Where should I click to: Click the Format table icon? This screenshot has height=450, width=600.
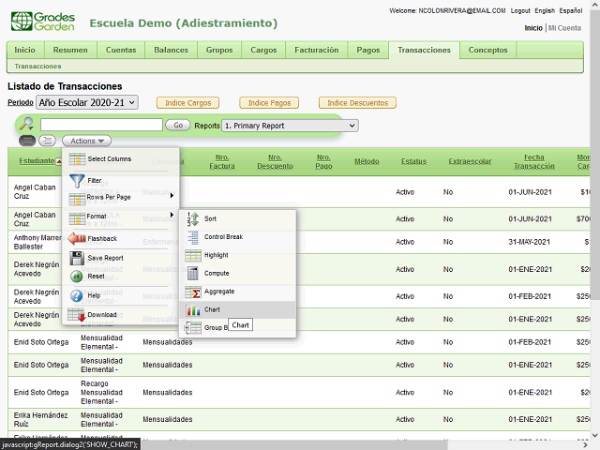pos(77,218)
